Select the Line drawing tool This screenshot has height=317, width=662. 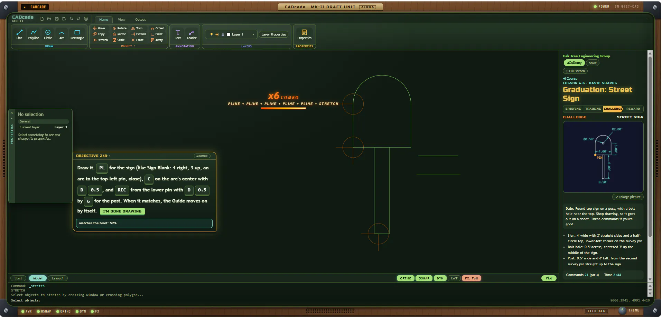click(x=19, y=34)
